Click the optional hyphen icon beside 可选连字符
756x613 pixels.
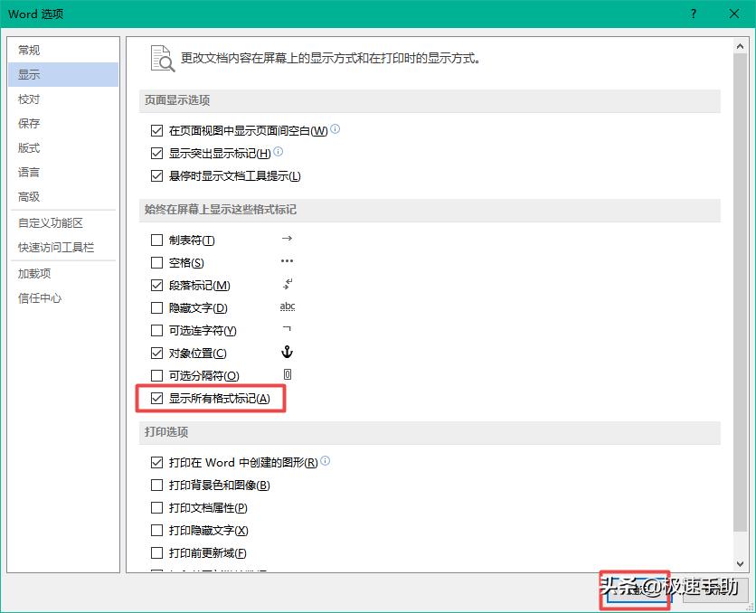[288, 330]
